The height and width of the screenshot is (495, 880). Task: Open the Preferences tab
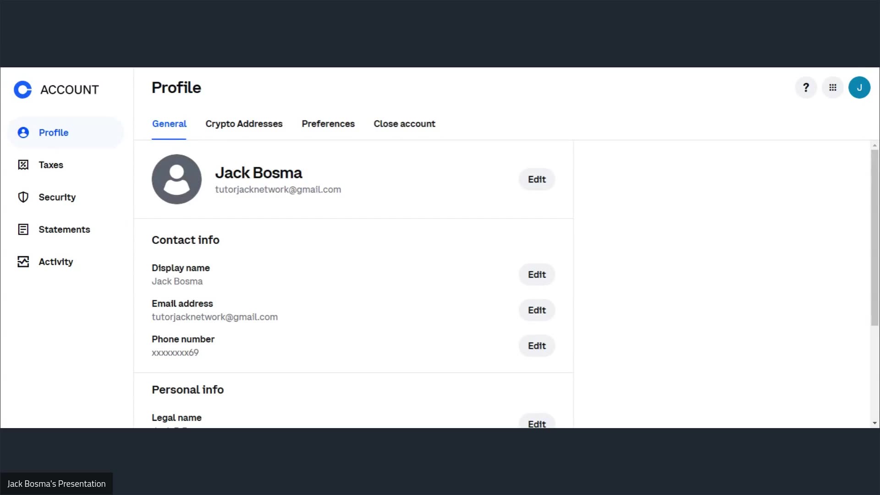(328, 124)
